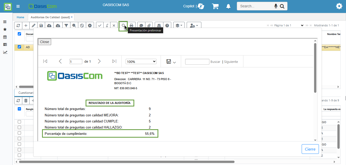346x165 pixels.
Task: Click the 55,6% compliance value
Action: (x=150, y=134)
